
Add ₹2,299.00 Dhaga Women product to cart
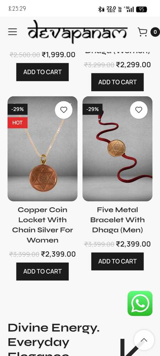point(117,82)
